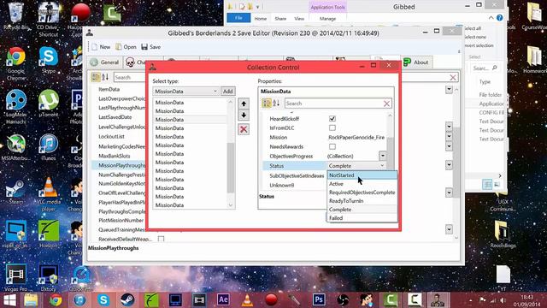Open After Effects from the taskbar
The image size is (547, 308).
pos(223,300)
